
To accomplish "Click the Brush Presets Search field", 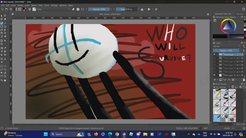I will pos(222,124).
